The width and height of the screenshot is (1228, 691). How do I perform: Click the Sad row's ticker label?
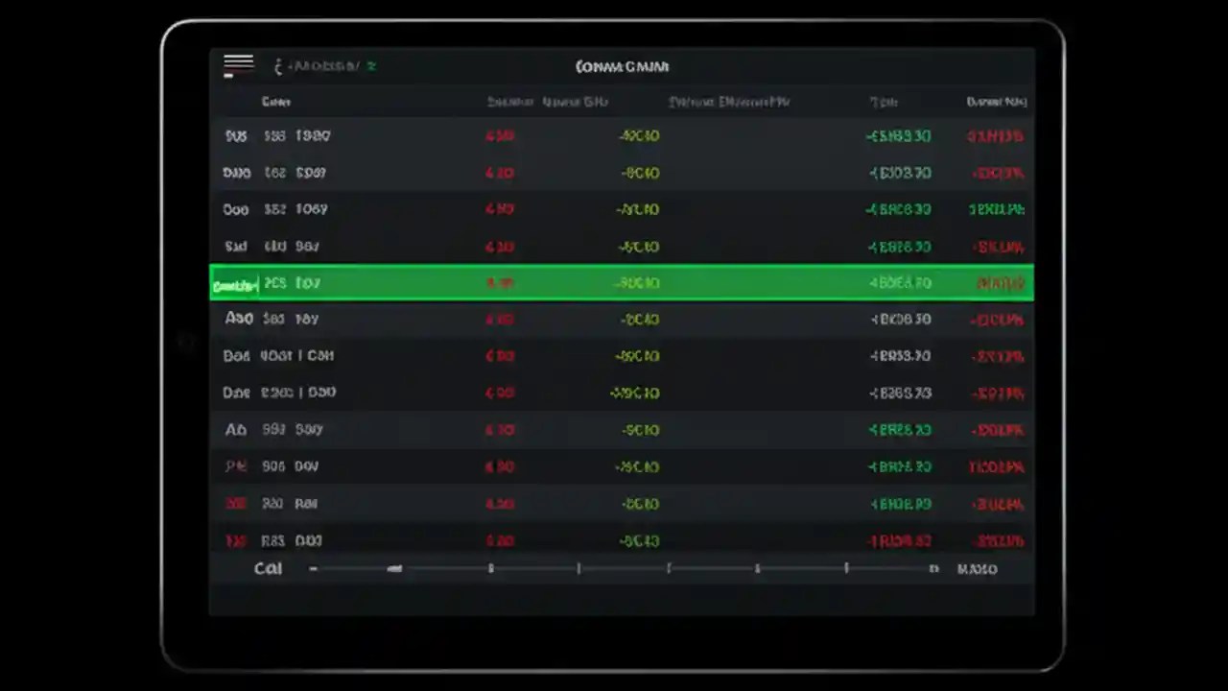(x=236, y=246)
